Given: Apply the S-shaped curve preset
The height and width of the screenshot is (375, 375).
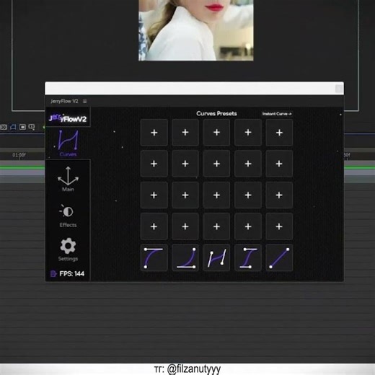Looking at the screenshot, I should tap(216, 258).
